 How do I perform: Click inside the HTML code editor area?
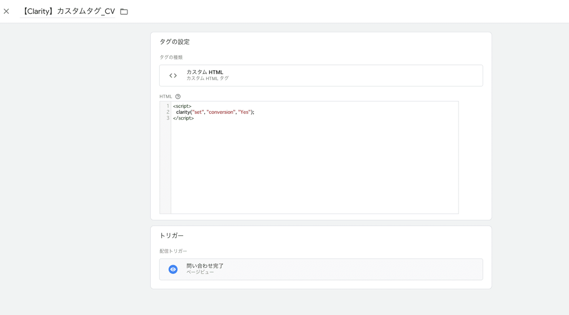(309, 157)
